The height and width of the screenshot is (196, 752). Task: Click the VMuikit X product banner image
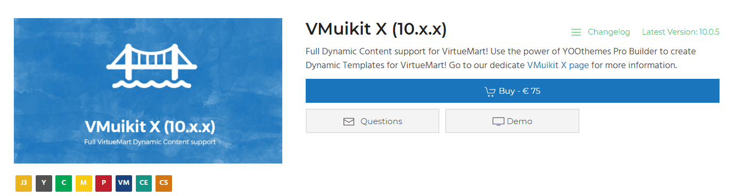click(148, 91)
